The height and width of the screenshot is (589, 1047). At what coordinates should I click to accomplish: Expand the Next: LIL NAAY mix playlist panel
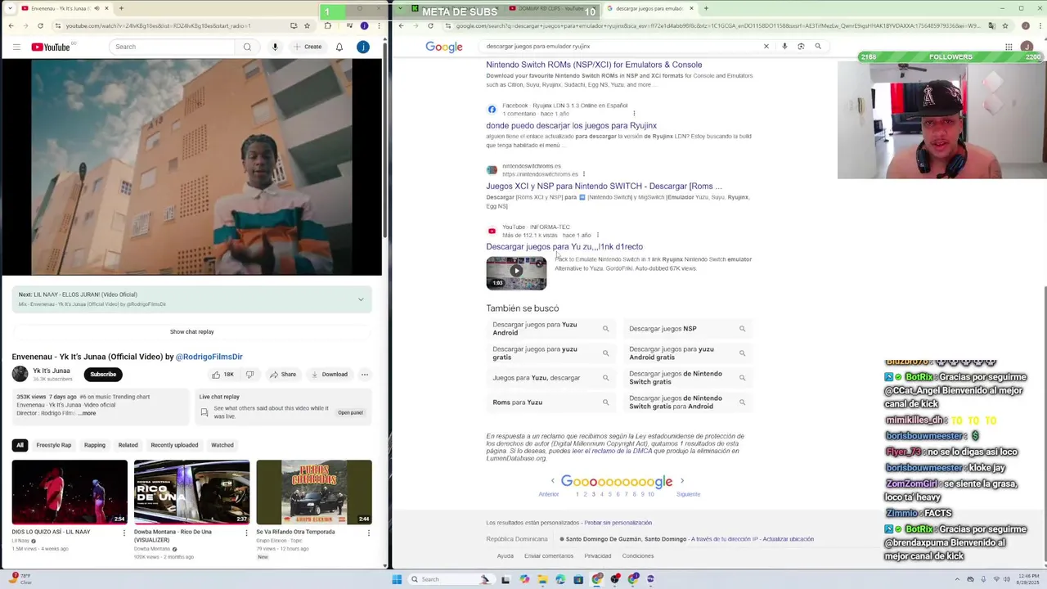tap(361, 299)
